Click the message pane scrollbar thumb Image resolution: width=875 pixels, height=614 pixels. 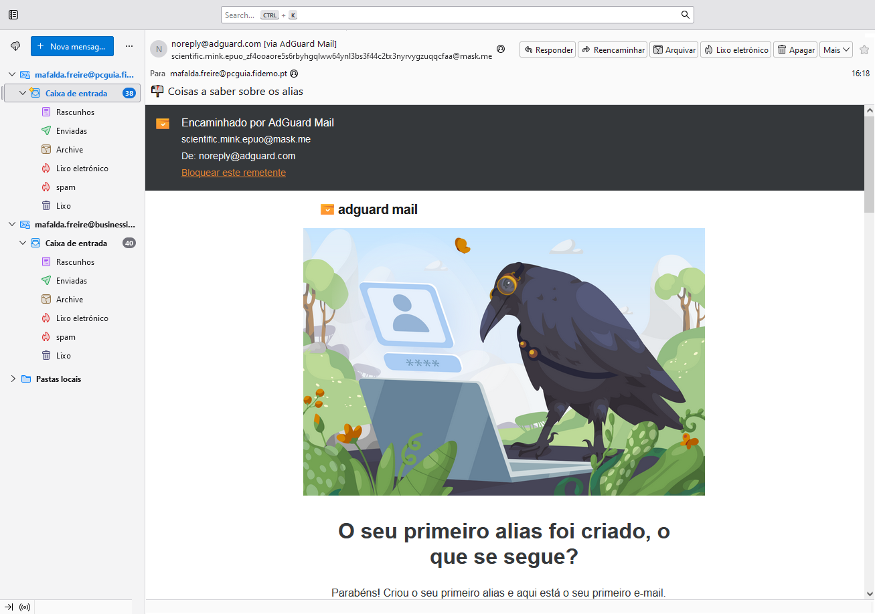tap(870, 165)
